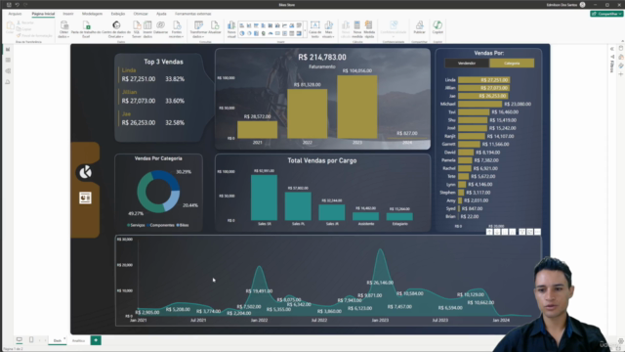Open the Ferramentas externas tab

click(x=193, y=14)
